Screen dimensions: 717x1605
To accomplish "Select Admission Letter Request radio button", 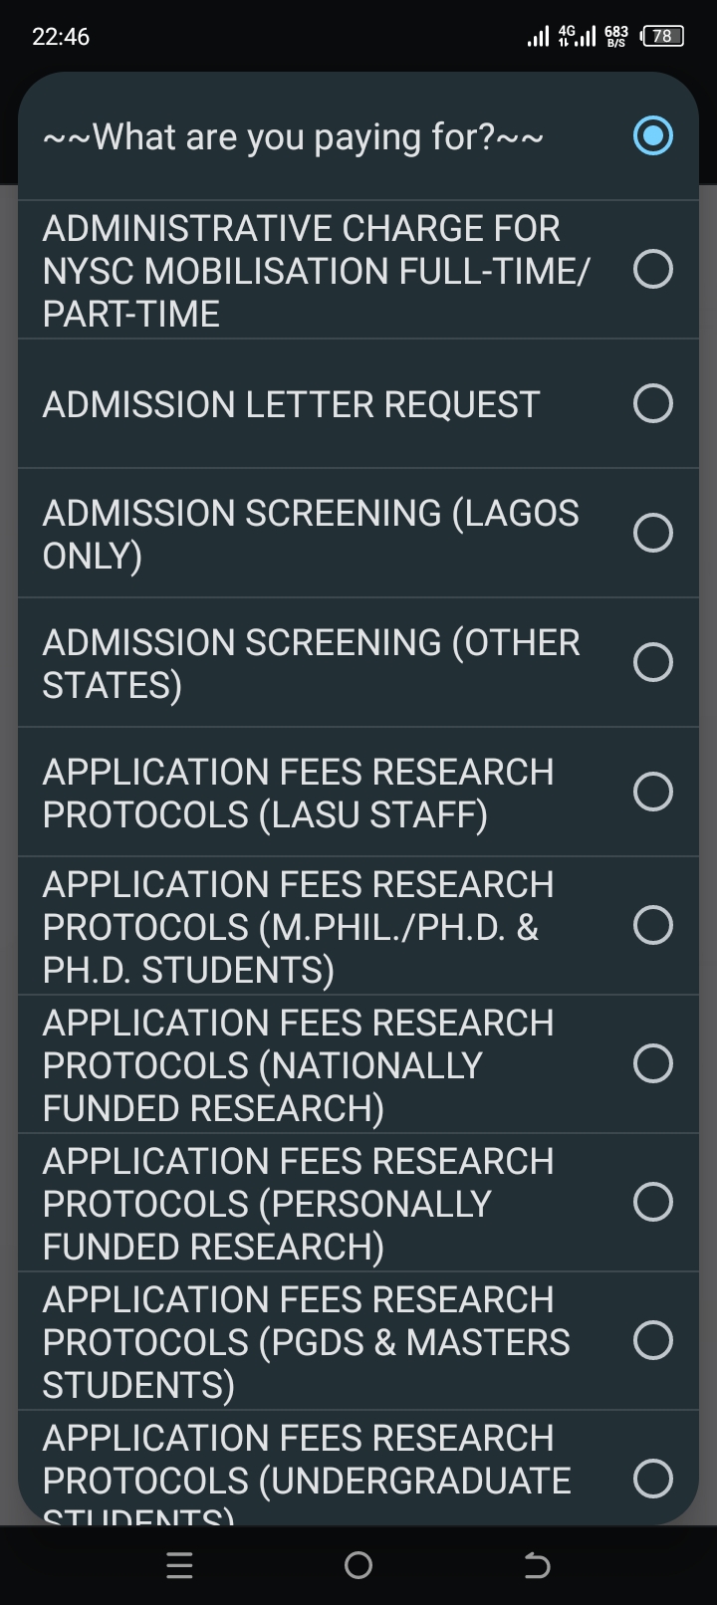I will [653, 403].
